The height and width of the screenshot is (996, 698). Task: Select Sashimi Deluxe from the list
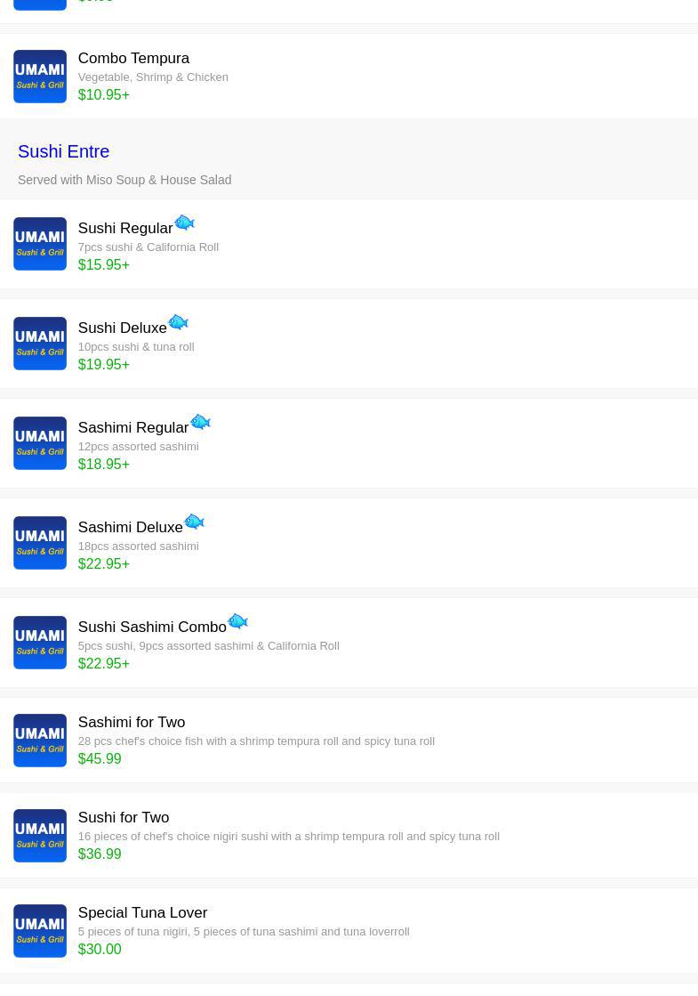tap(349, 542)
